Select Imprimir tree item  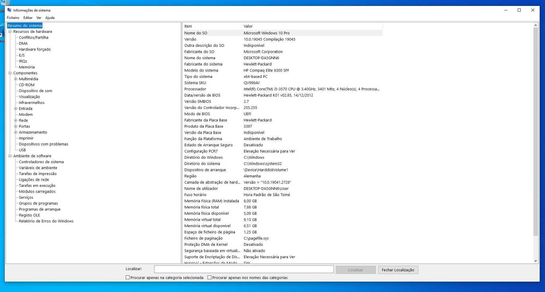(x=26, y=138)
